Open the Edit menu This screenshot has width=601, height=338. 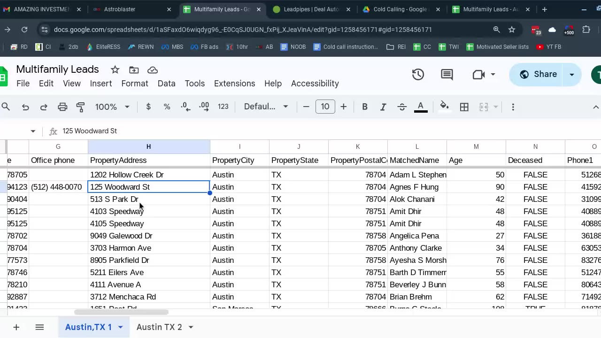[46, 84]
